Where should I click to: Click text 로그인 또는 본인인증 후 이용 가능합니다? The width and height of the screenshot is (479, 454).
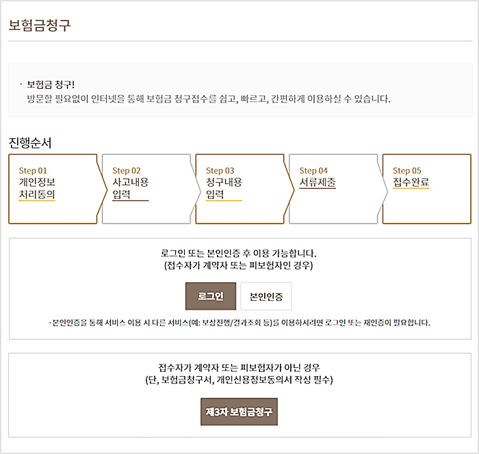click(x=239, y=253)
